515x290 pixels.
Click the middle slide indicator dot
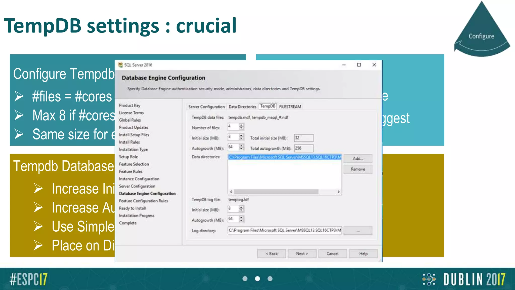[257, 279]
